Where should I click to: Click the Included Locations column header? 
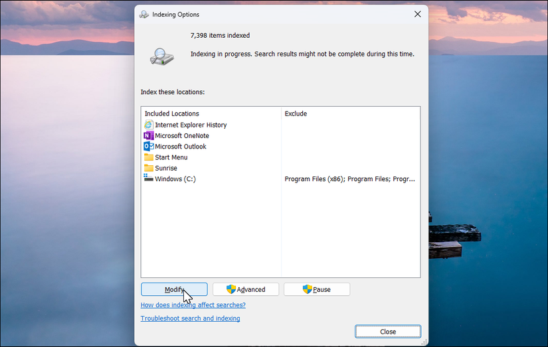171,113
